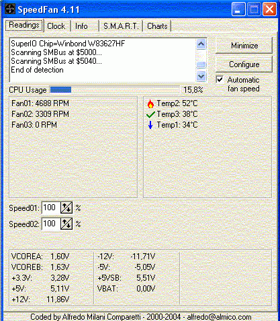Click the blue down arrow beside Temp1

150,125
